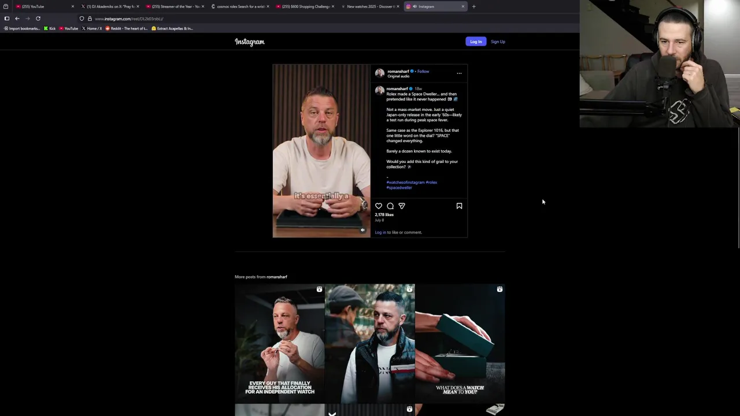This screenshot has width=740, height=416.
Task: Open the tab list icon at far left of tab bar
Action: [x=6, y=6]
